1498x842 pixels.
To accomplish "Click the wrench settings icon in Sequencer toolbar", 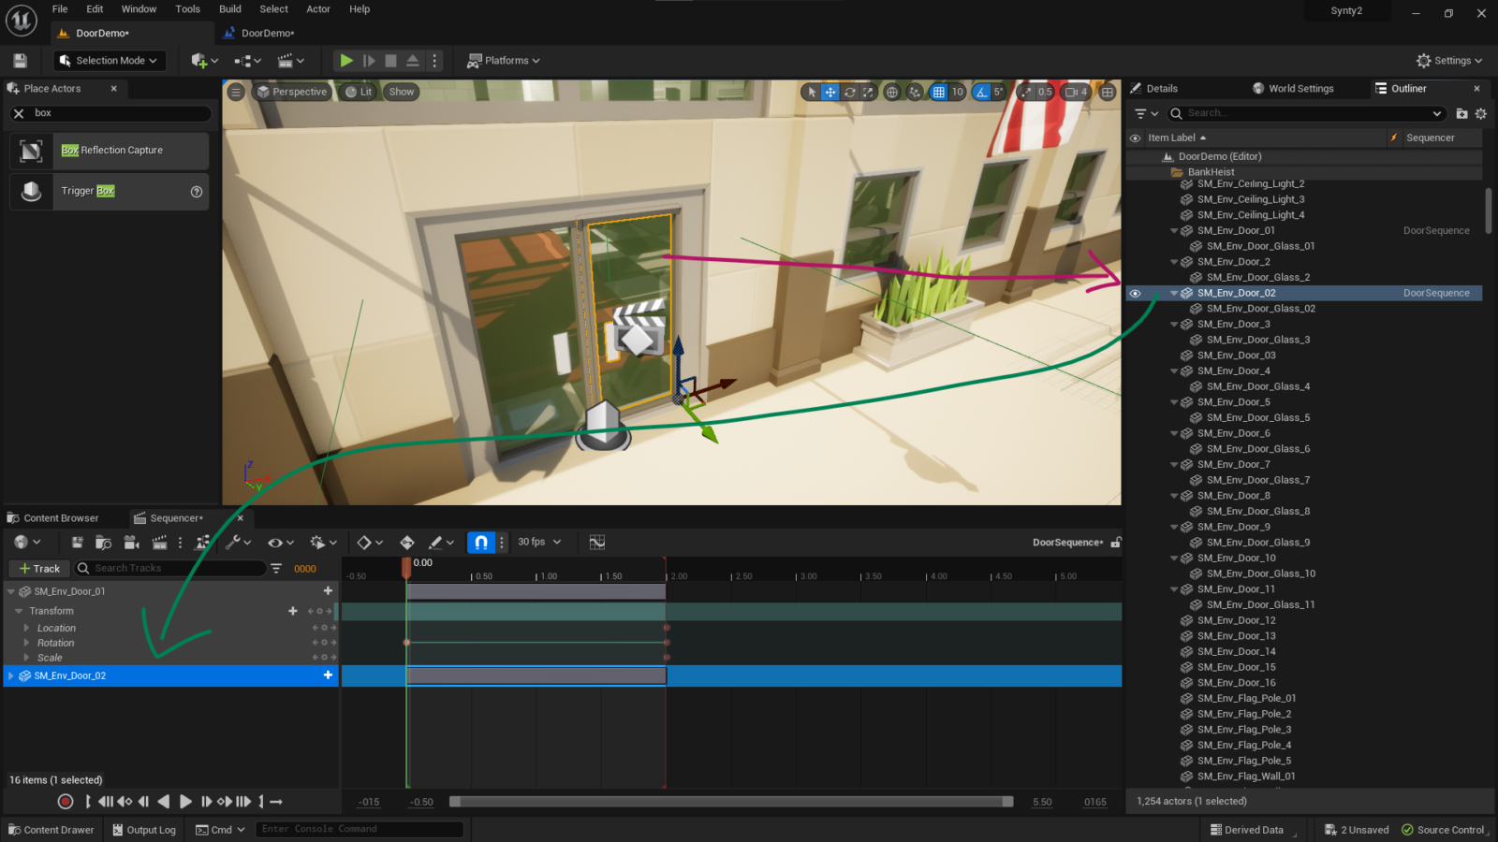I will 233,543.
